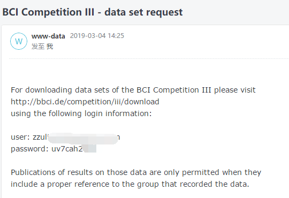289x198 pixels.
Task: Click the 'password:' label
Action: pyautogui.click(x=29, y=149)
